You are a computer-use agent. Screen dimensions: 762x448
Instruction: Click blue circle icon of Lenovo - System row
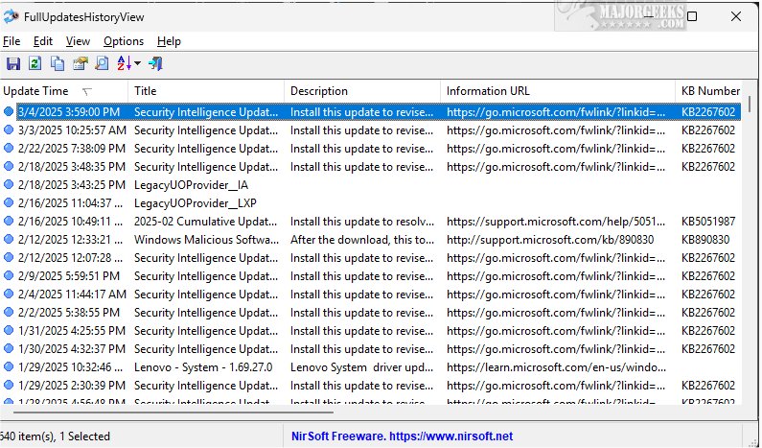tap(9, 366)
